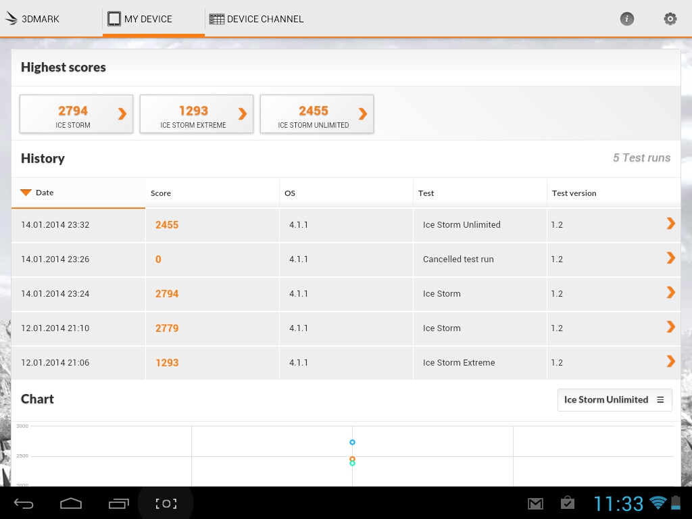Select 'Cancelled test run' cell
692x519 pixels.
458,259
